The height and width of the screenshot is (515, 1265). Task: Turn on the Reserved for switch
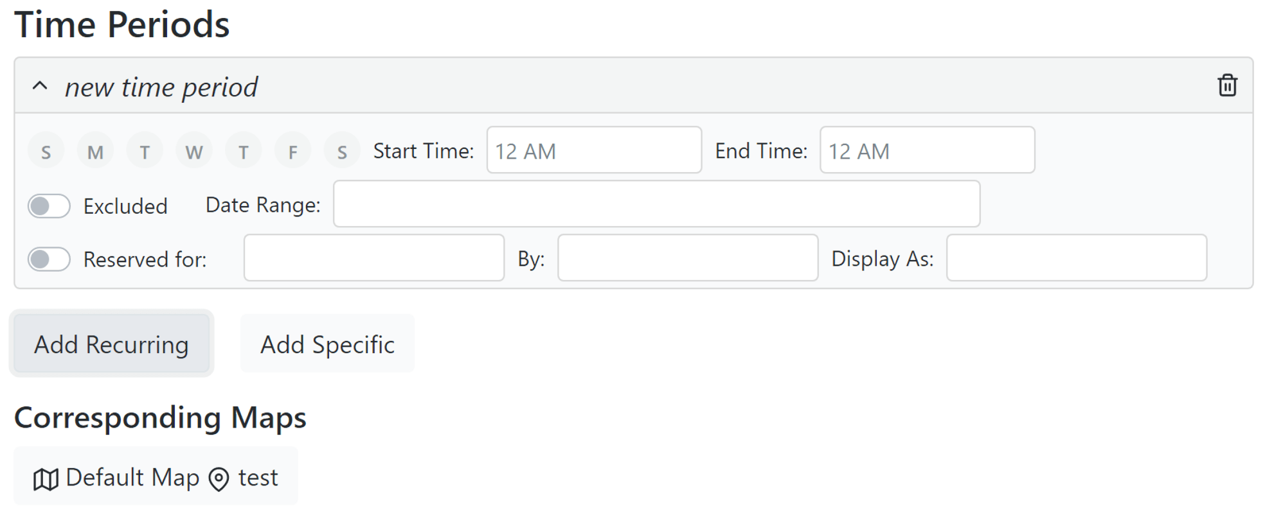pyautogui.click(x=49, y=259)
